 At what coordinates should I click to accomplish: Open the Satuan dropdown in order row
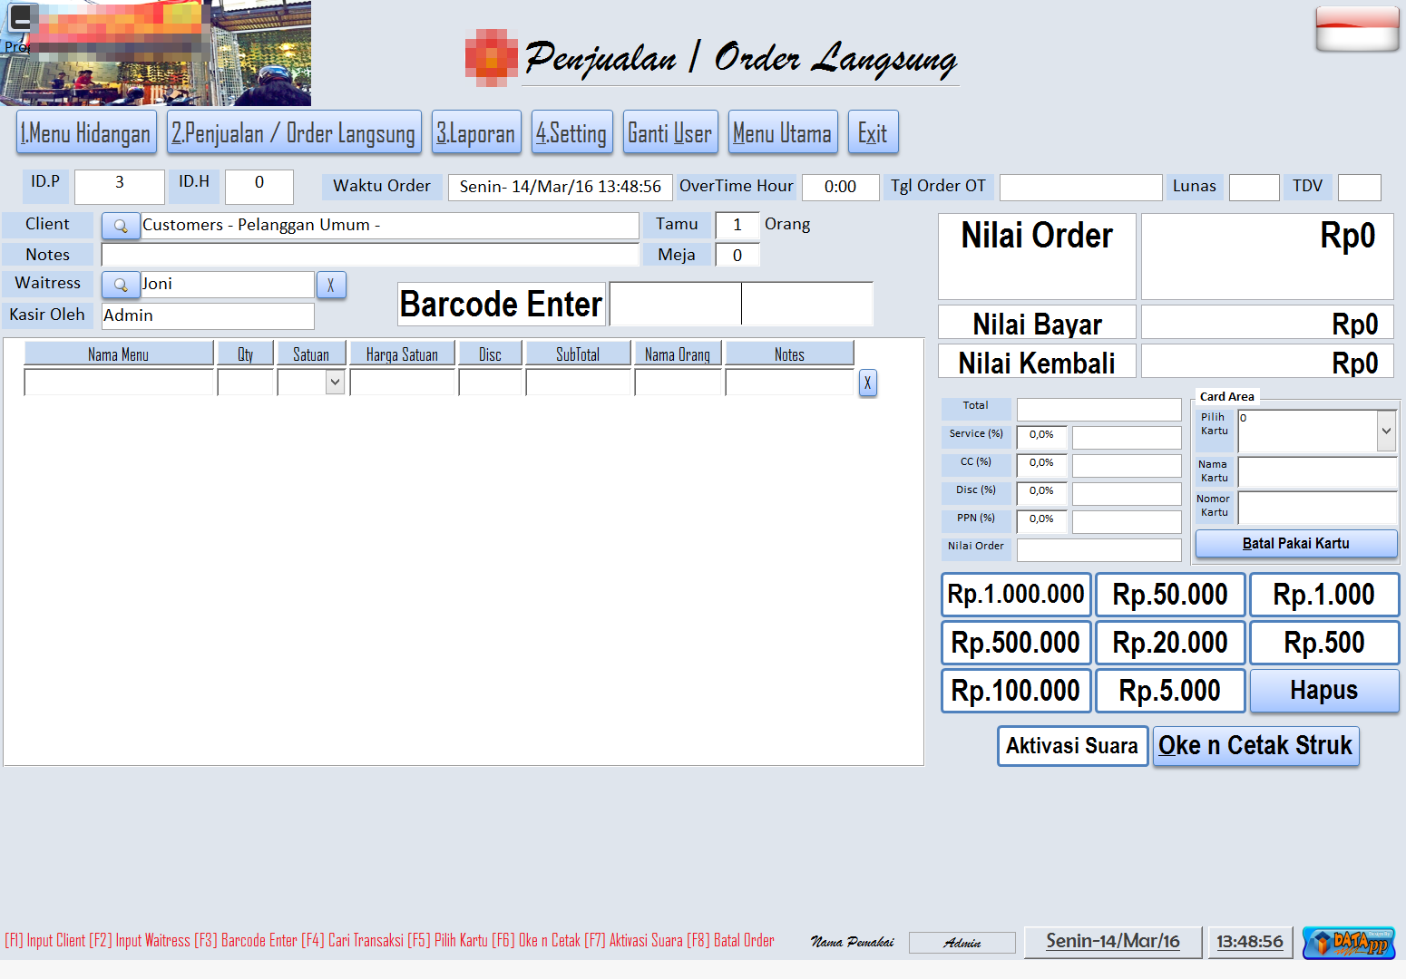pos(335,383)
